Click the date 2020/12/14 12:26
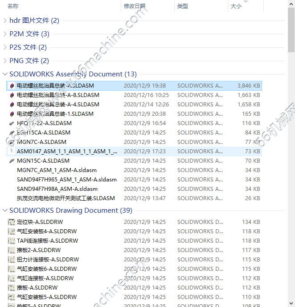Image resolution: width=295 pixels, height=307 pixels. coord(147,105)
